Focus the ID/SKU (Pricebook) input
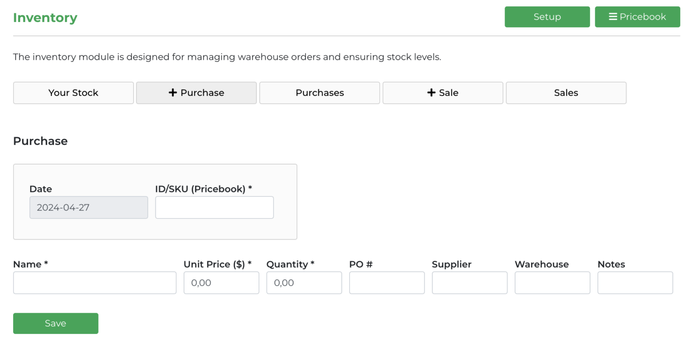 click(214, 207)
